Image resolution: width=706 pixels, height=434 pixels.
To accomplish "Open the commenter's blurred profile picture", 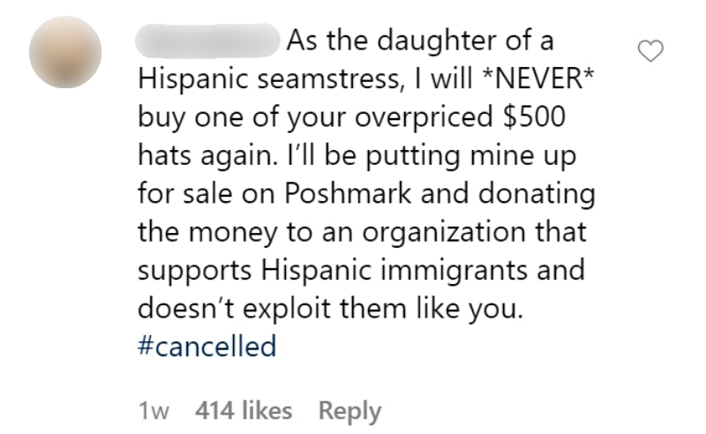I will pyautogui.click(x=65, y=52).
